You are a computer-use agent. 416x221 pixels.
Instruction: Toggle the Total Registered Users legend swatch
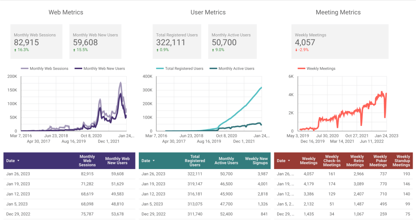point(160,69)
